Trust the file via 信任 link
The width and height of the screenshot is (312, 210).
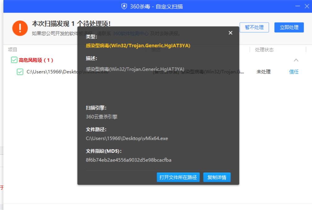coord(294,72)
